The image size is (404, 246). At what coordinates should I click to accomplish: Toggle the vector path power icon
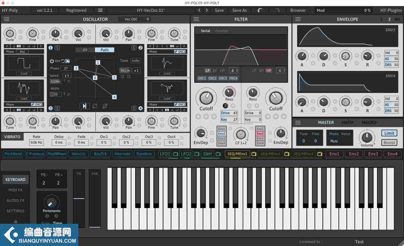click(x=52, y=61)
